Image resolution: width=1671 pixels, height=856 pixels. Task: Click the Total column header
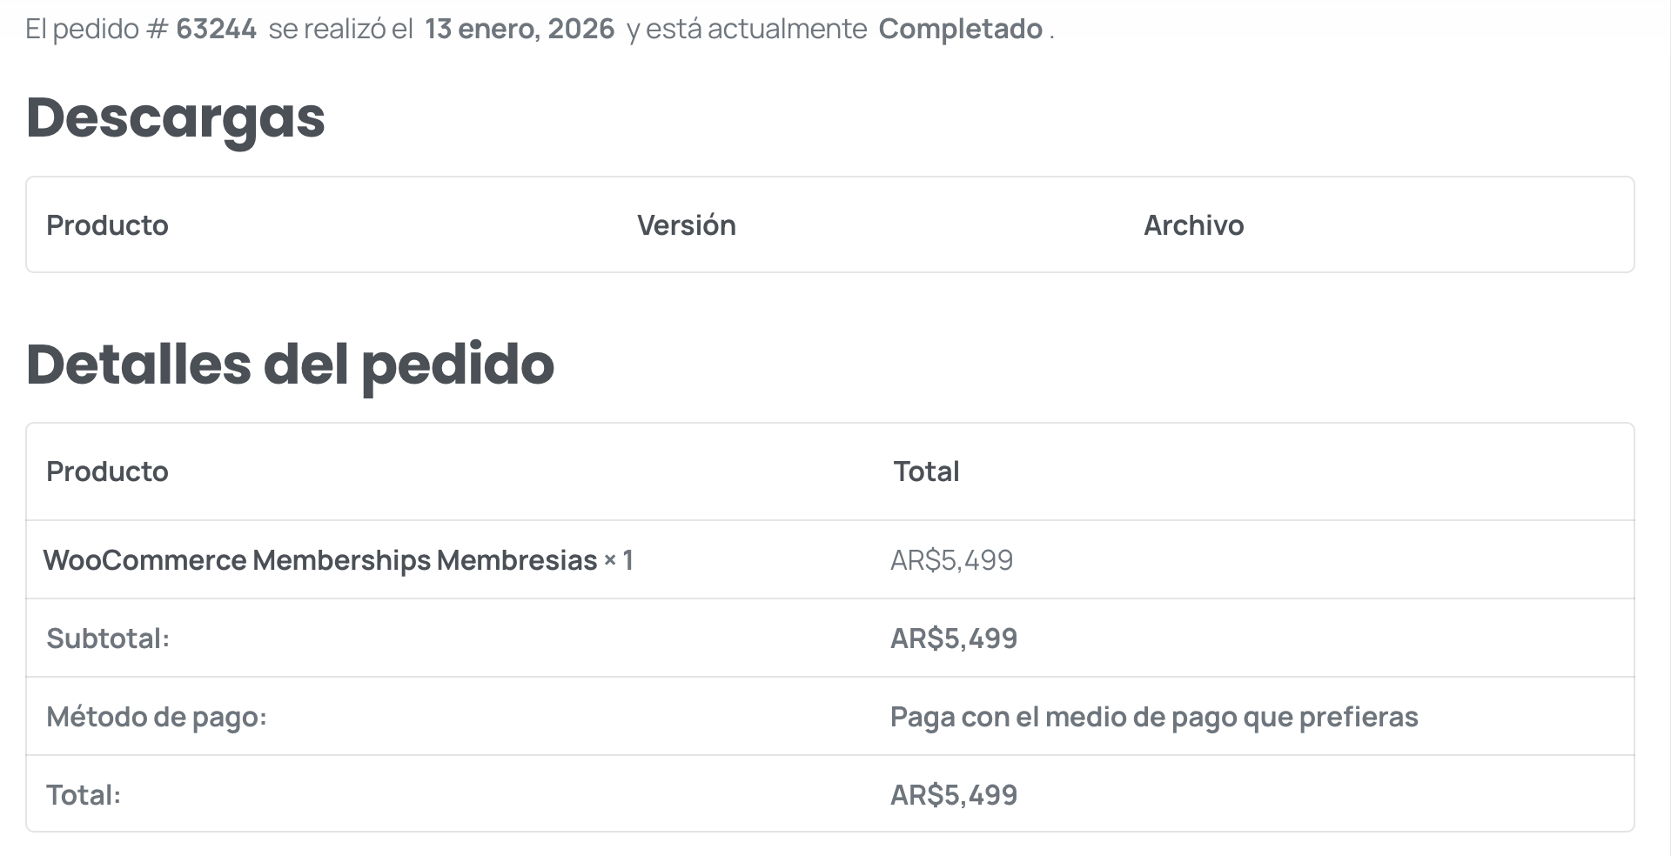click(926, 471)
